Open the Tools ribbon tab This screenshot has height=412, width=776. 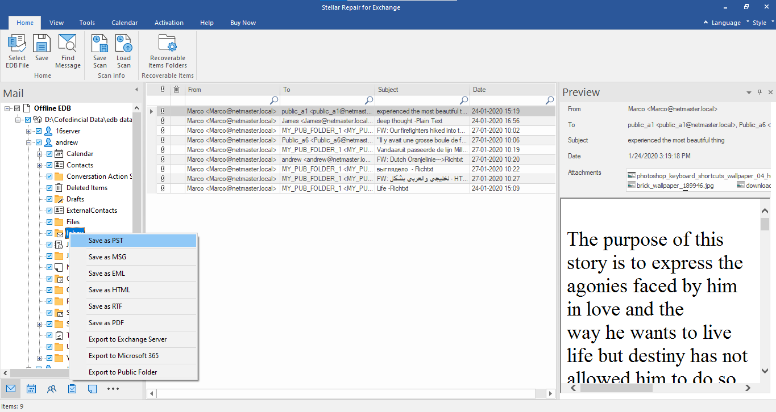(87, 23)
